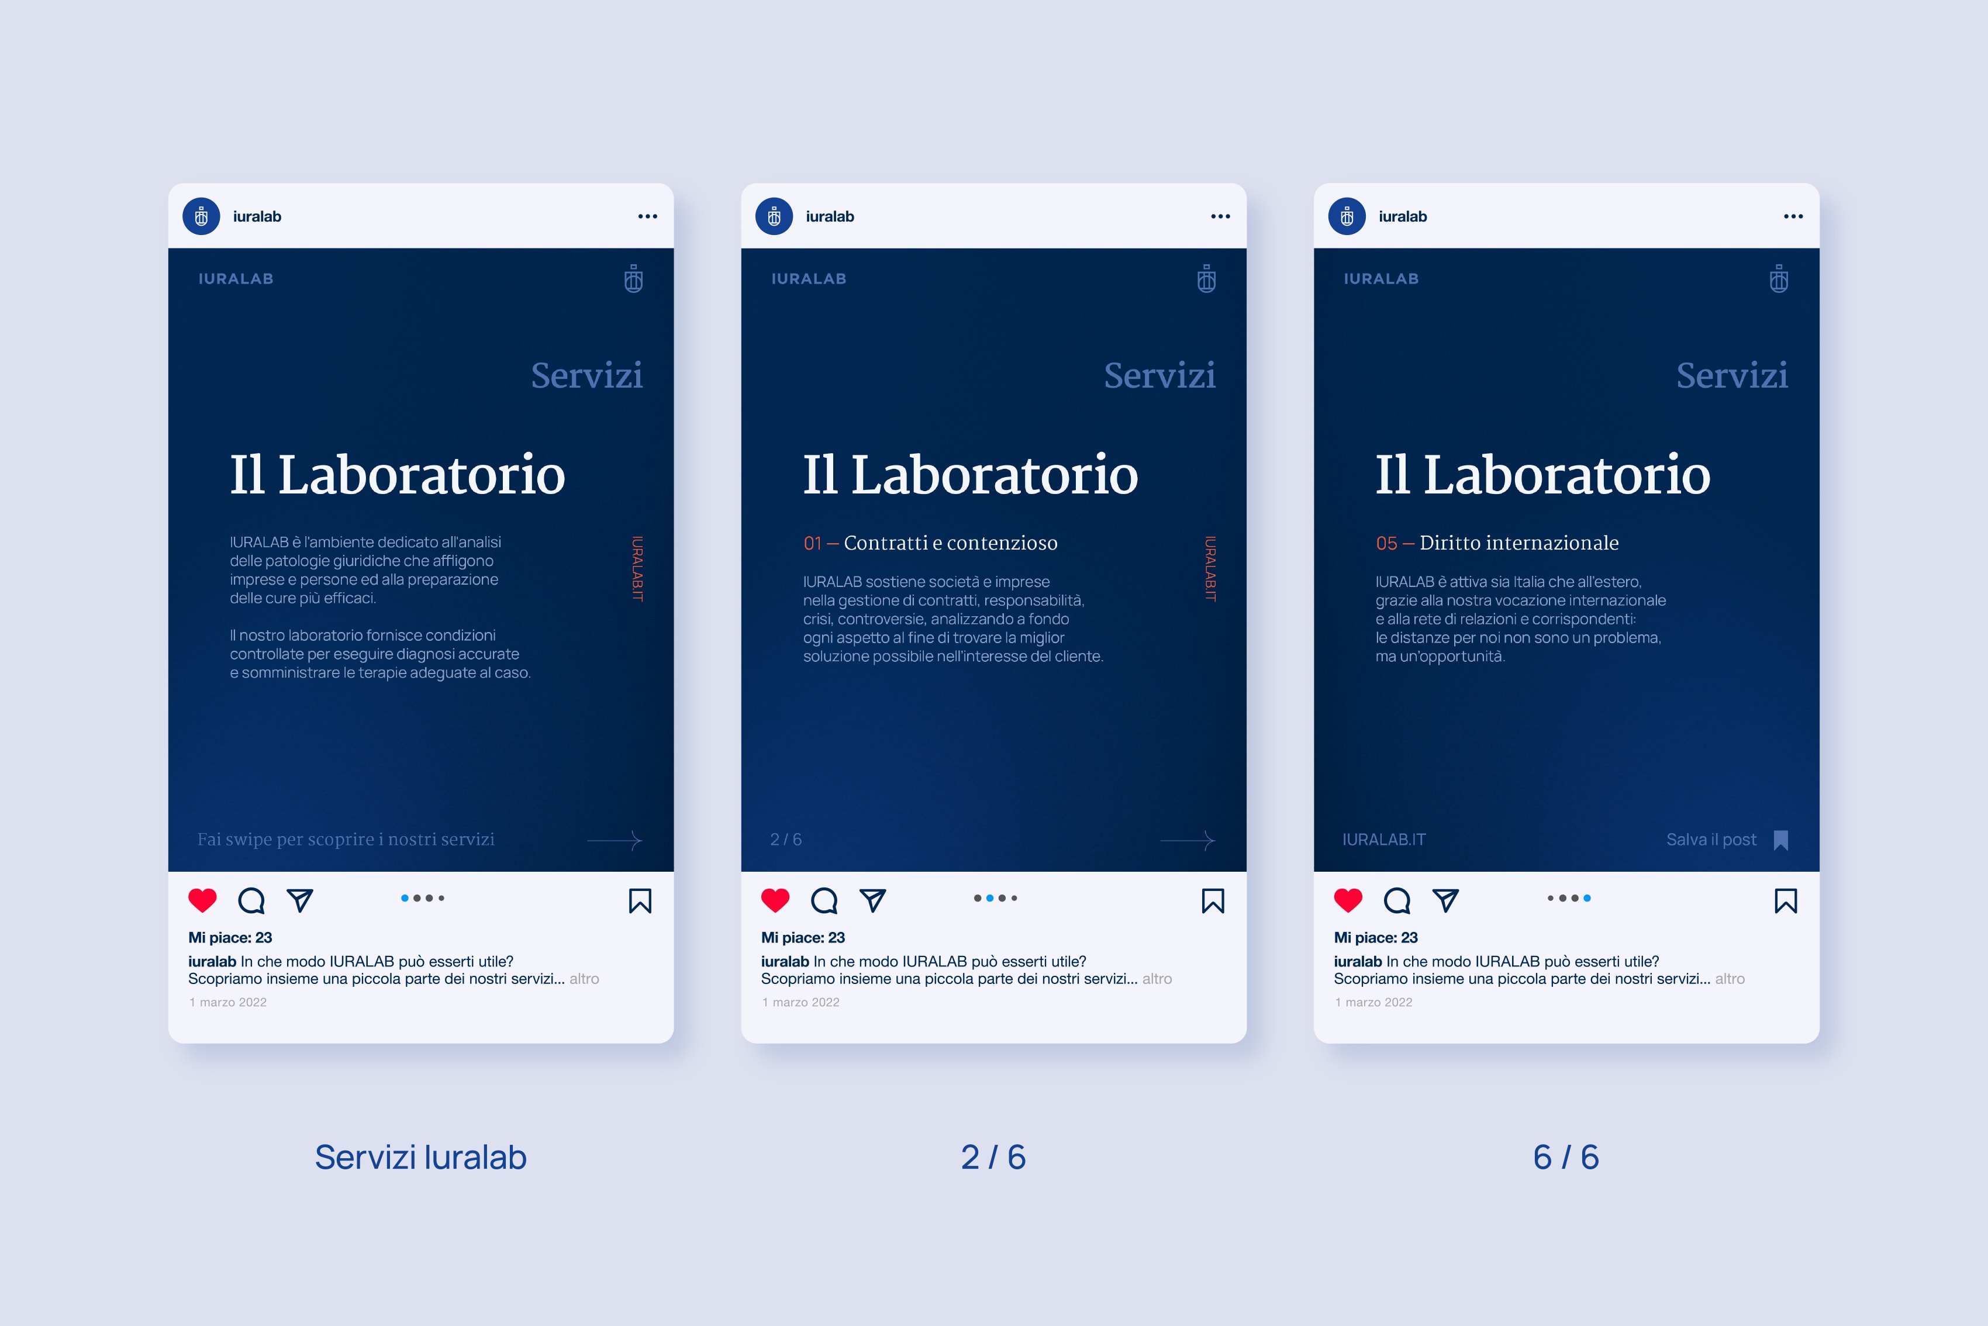Click the '2 / 6' label below the middle card
The width and height of the screenshot is (1988, 1326).
click(993, 1157)
